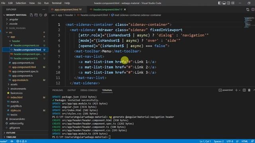Switch to the Output panel tab
255x143 pixels.
[72, 90]
